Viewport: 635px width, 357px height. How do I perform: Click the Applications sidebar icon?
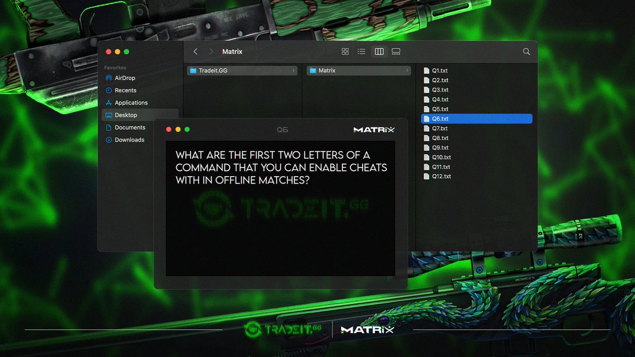pyautogui.click(x=109, y=103)
